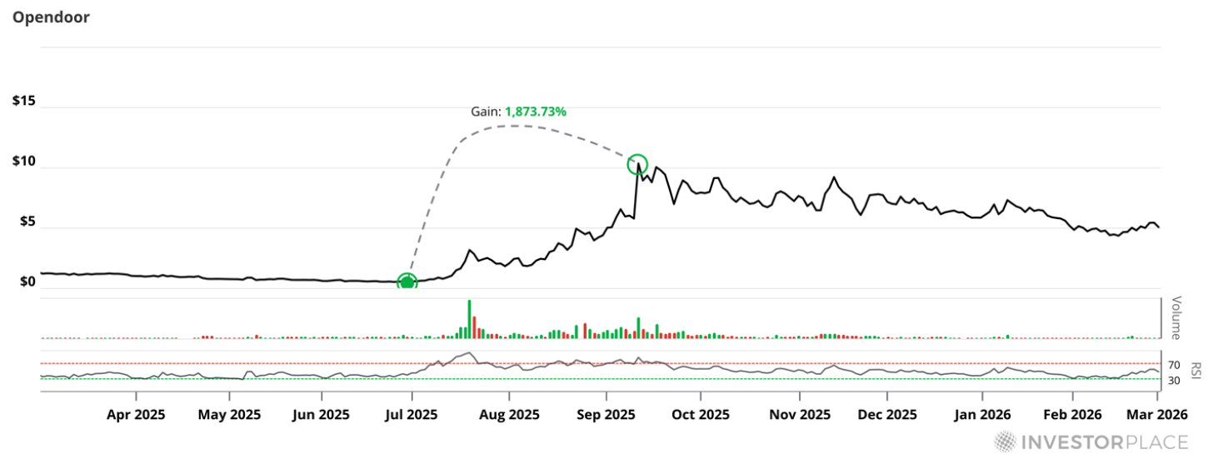The height and width of the screenshot is (469, 1213).
Task: Click the '1,873.73%' gain value
Action: (x=536, y=111)
